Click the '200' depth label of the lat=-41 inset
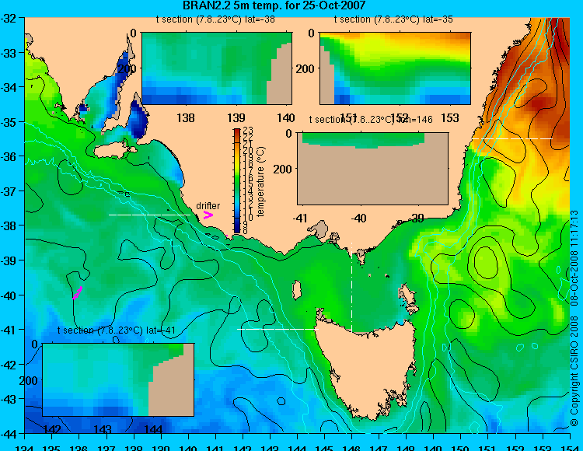 28,380
